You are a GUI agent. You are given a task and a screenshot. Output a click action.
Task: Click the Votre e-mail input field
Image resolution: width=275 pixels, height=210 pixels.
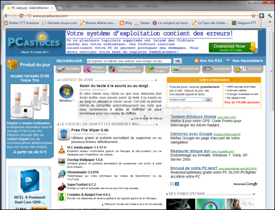click(186, 100)
